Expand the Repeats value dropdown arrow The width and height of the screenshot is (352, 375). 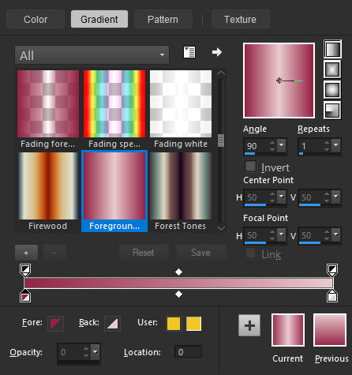coord(336,145)
